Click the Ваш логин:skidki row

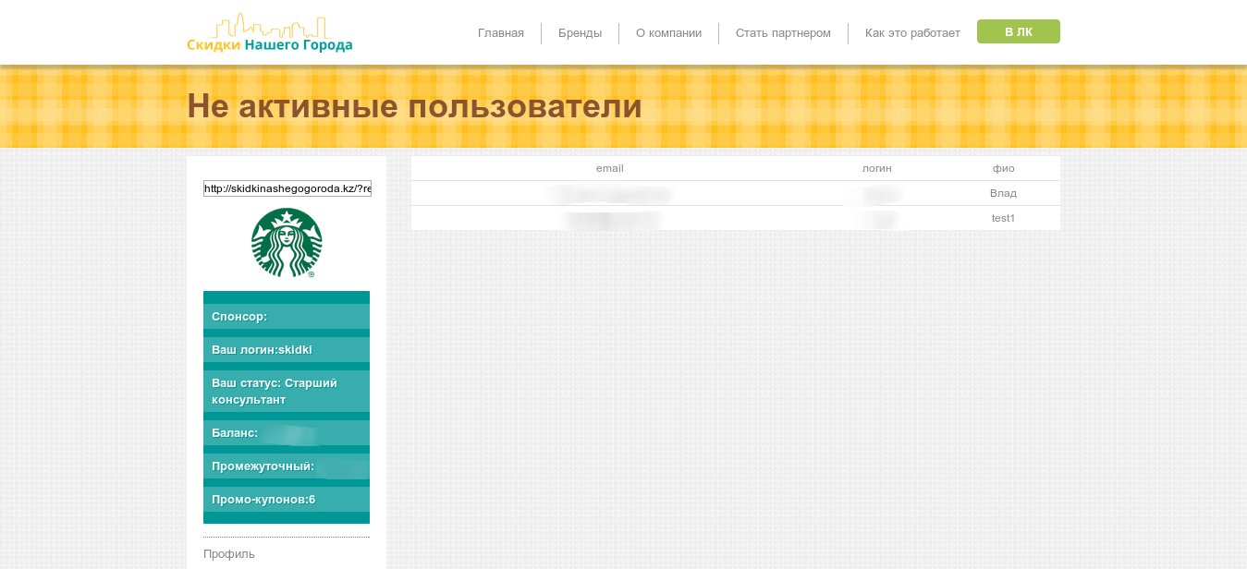pos(287,349)
